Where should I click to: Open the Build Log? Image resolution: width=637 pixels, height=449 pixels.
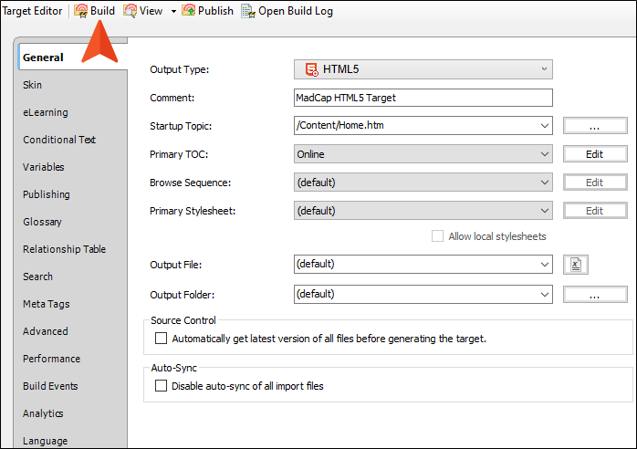point(287,11)
